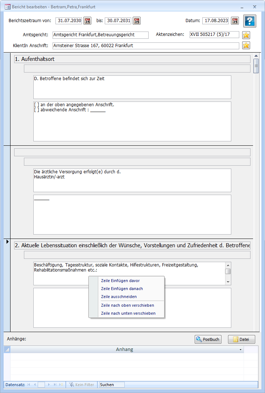Click the select-all corner of Anhang grid
This screenshot has width=265, height=393.
(x=7, y=349)
